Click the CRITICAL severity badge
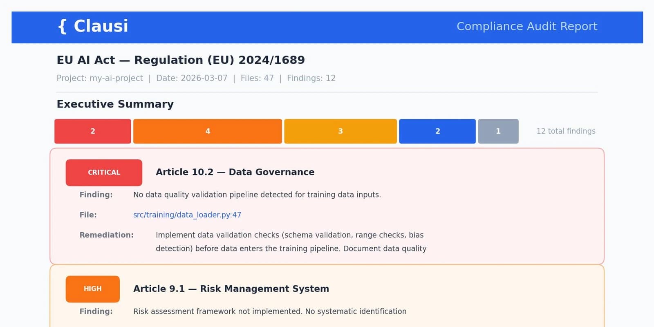 (104, 172)
